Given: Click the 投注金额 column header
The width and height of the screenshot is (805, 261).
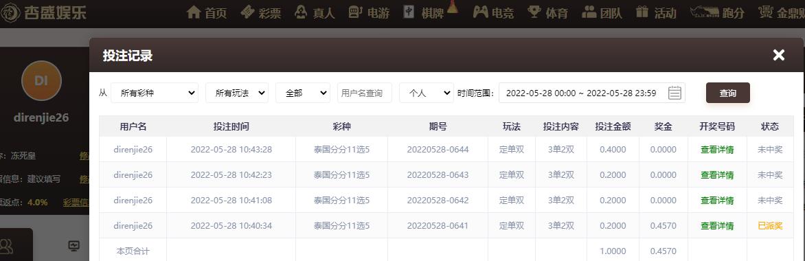Looking at the screenshot, I should (x=613, y=126).
